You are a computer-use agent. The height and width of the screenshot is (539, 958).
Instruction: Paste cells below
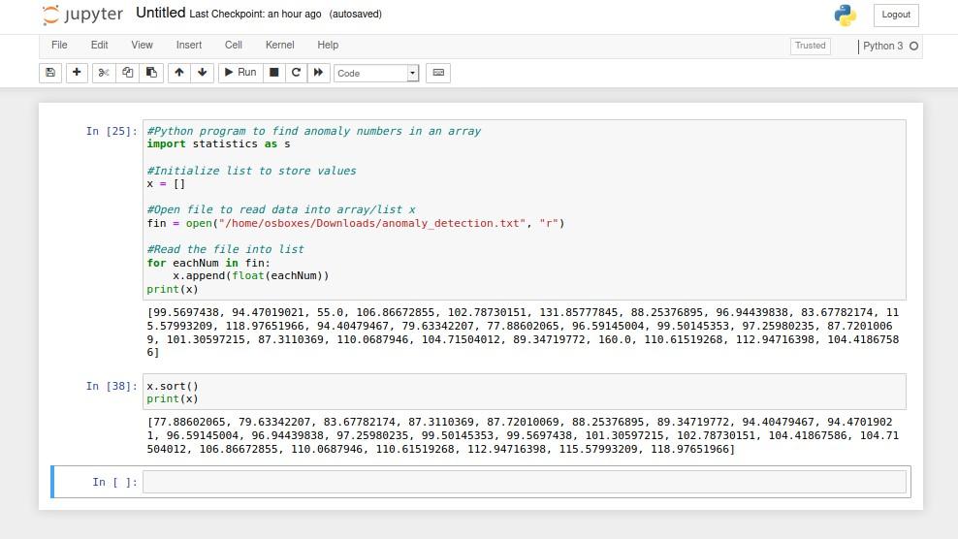151,73
